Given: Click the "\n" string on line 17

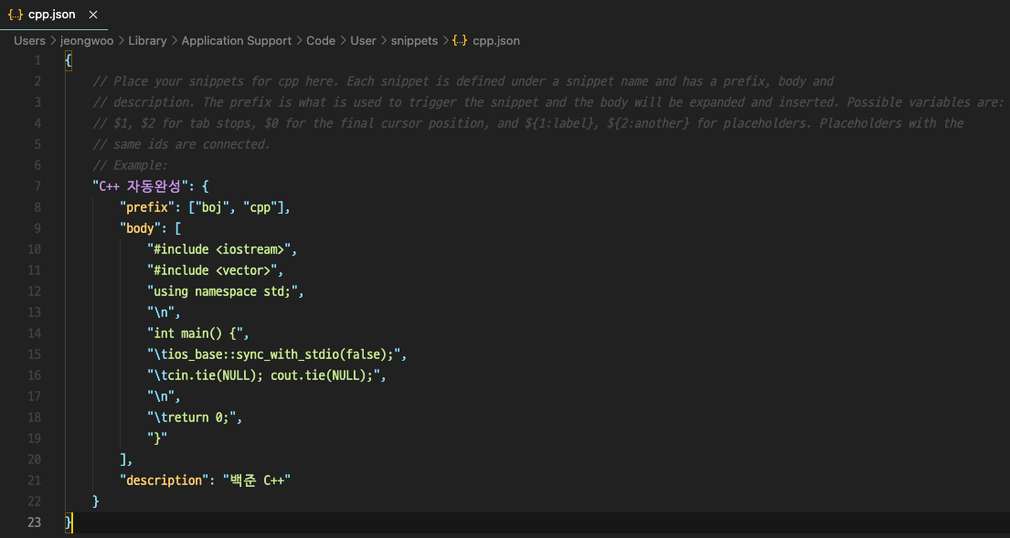Looking at the screenshot, I should [x=161, y=396].
